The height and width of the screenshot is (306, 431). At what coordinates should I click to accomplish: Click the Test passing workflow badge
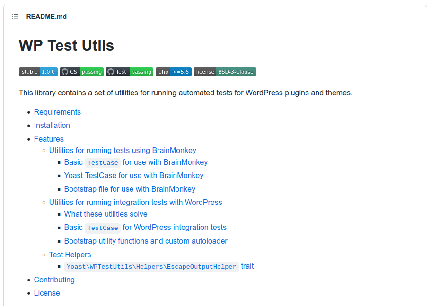[129, 71]
